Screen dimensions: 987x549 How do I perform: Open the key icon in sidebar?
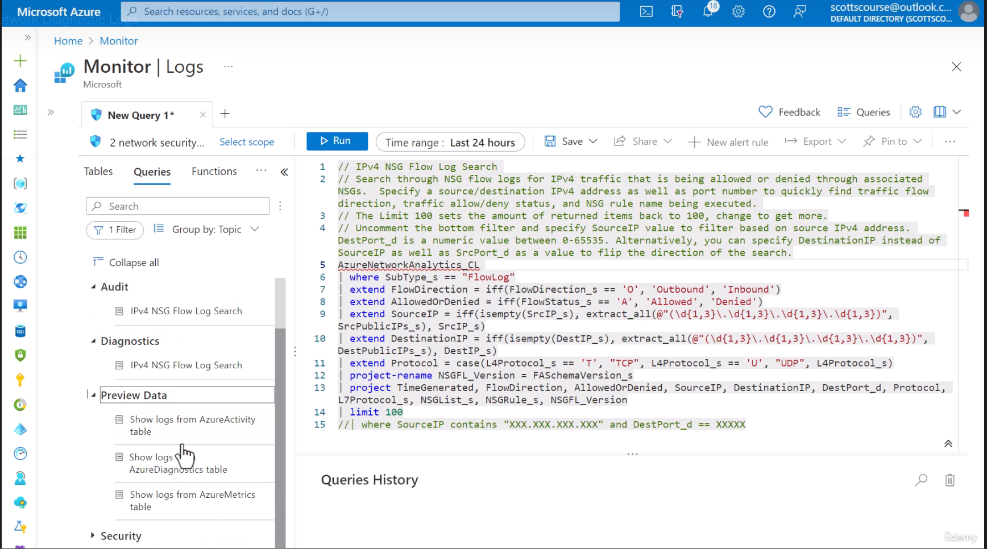coord(20,380)
